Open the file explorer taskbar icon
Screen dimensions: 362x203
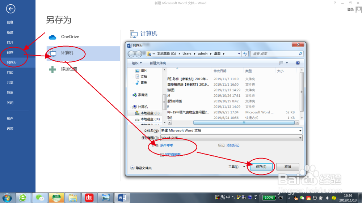click(x=73, y=198)
